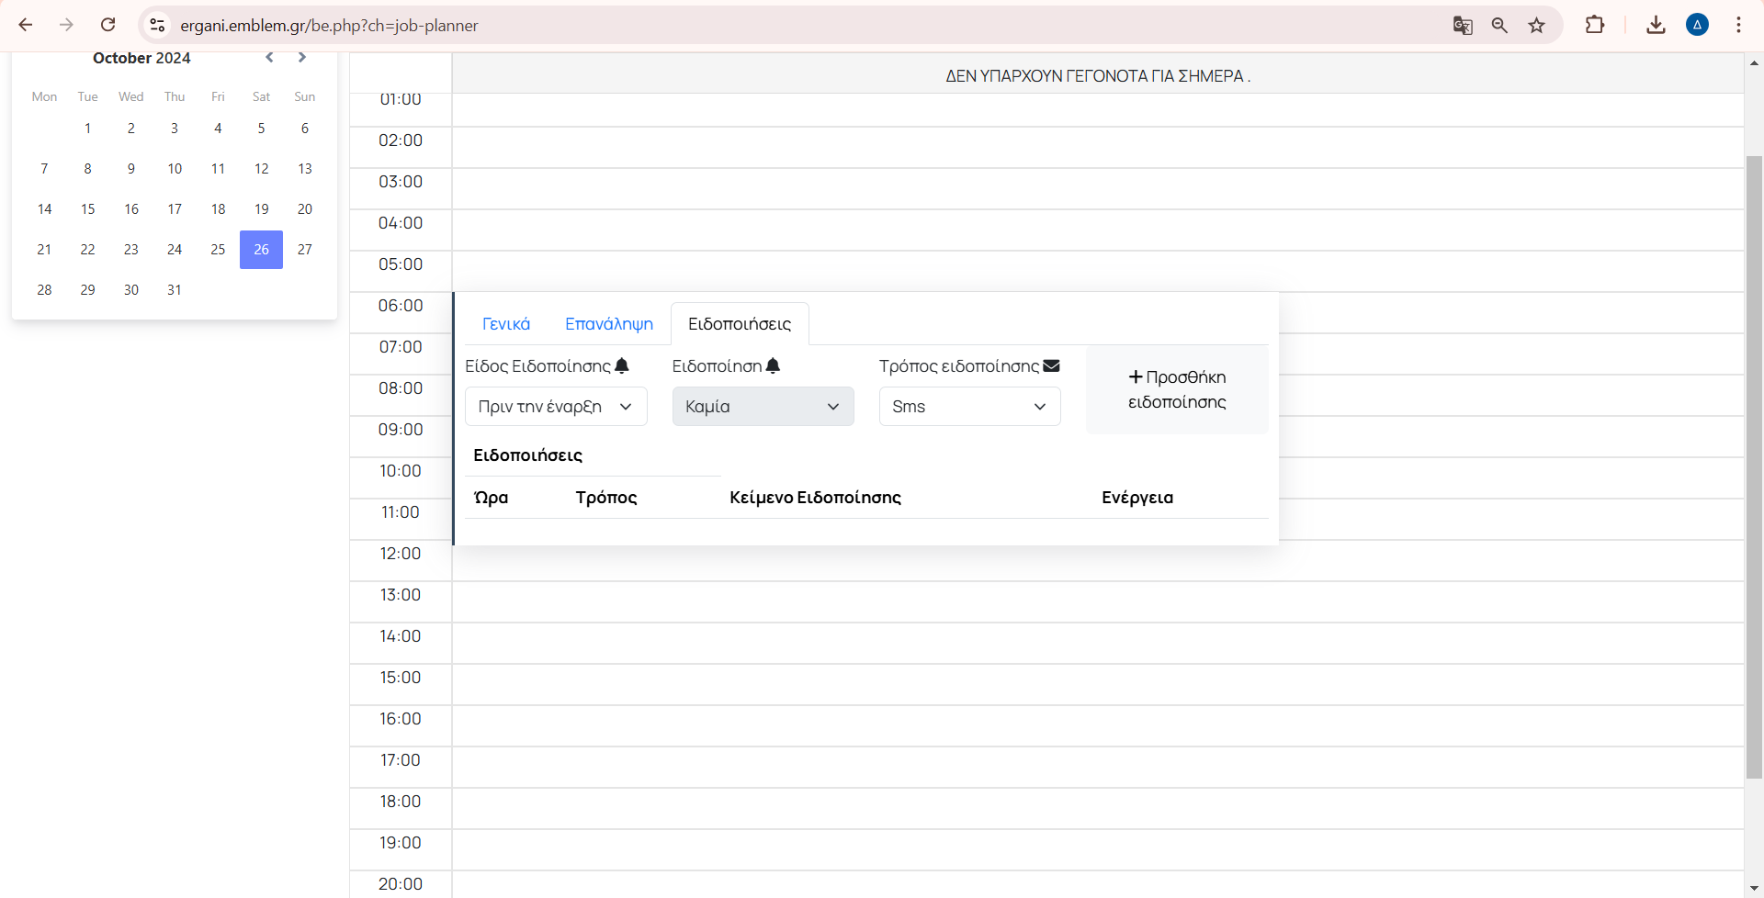The height and width of the screenshot is (898, 1764).
Task: Open the 'Sms' notification method dropdown
Action: click(969, 406)
